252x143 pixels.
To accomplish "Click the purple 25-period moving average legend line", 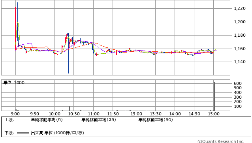I will coord(73,120).
